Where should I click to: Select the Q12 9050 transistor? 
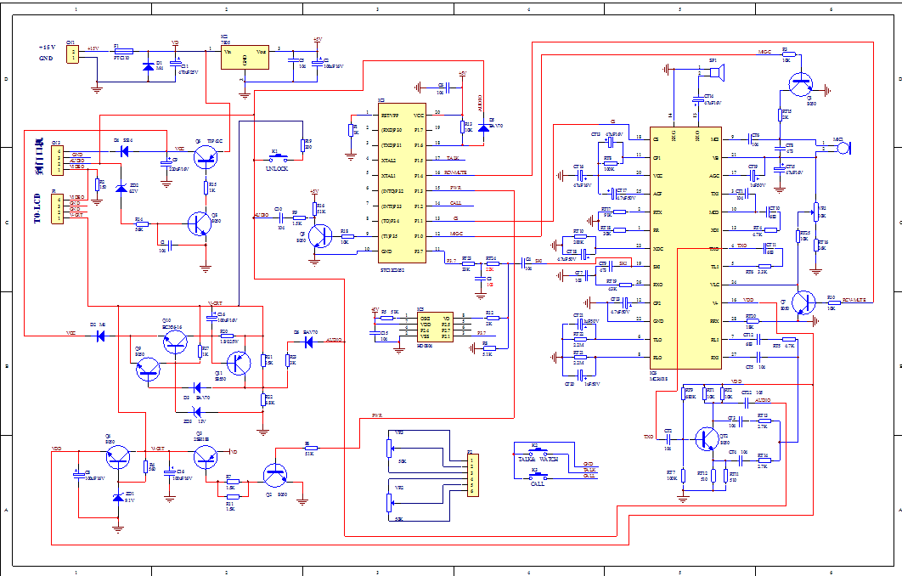coord(707,439)
